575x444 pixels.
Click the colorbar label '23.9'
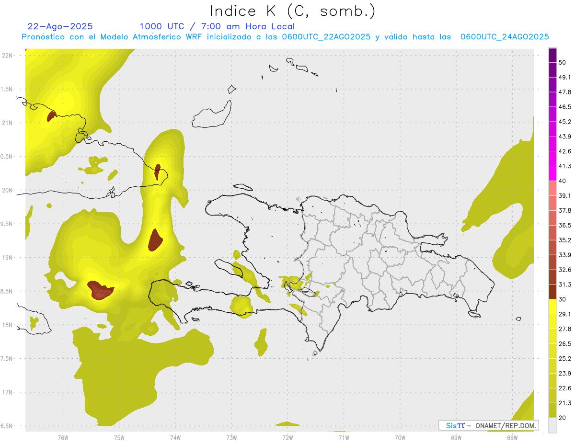[565, 373]
